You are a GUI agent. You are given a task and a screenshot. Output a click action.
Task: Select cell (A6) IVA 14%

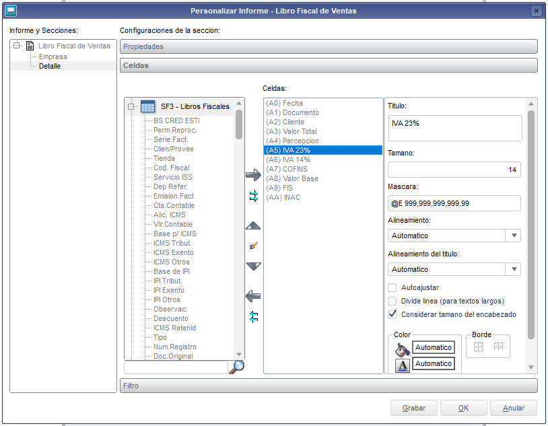(322, 159)
